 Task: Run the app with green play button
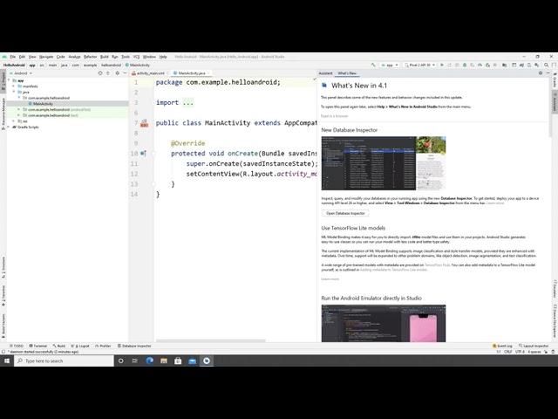tap(442, 65)
